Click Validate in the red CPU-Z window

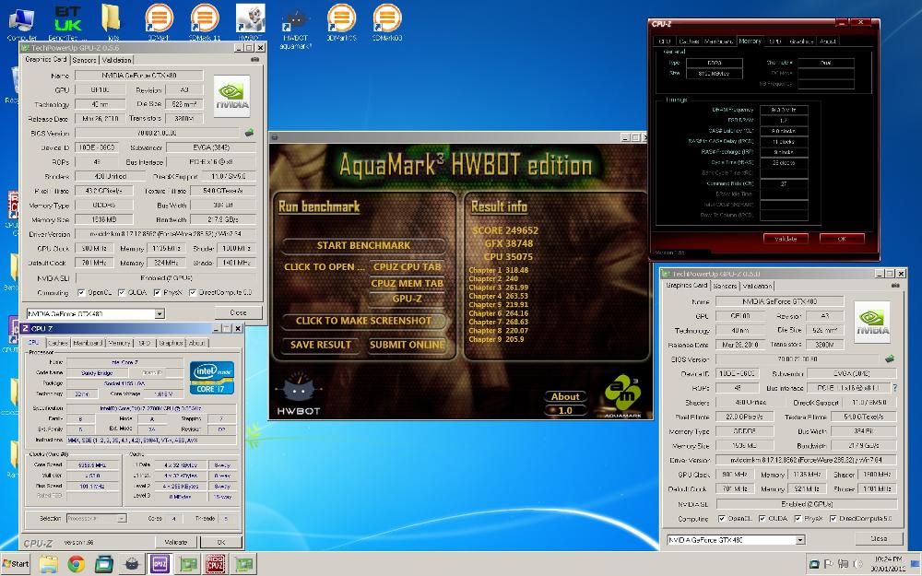(786, 239)
